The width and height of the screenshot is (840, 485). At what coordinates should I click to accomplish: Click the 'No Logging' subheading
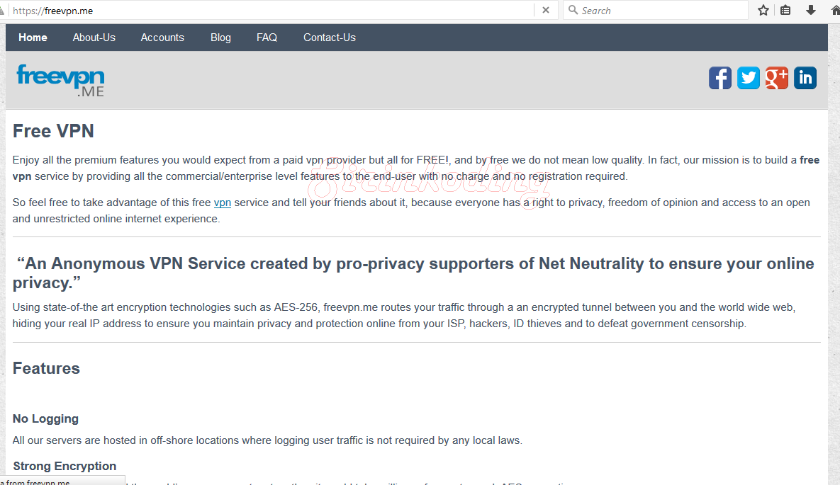coord(45,418)
